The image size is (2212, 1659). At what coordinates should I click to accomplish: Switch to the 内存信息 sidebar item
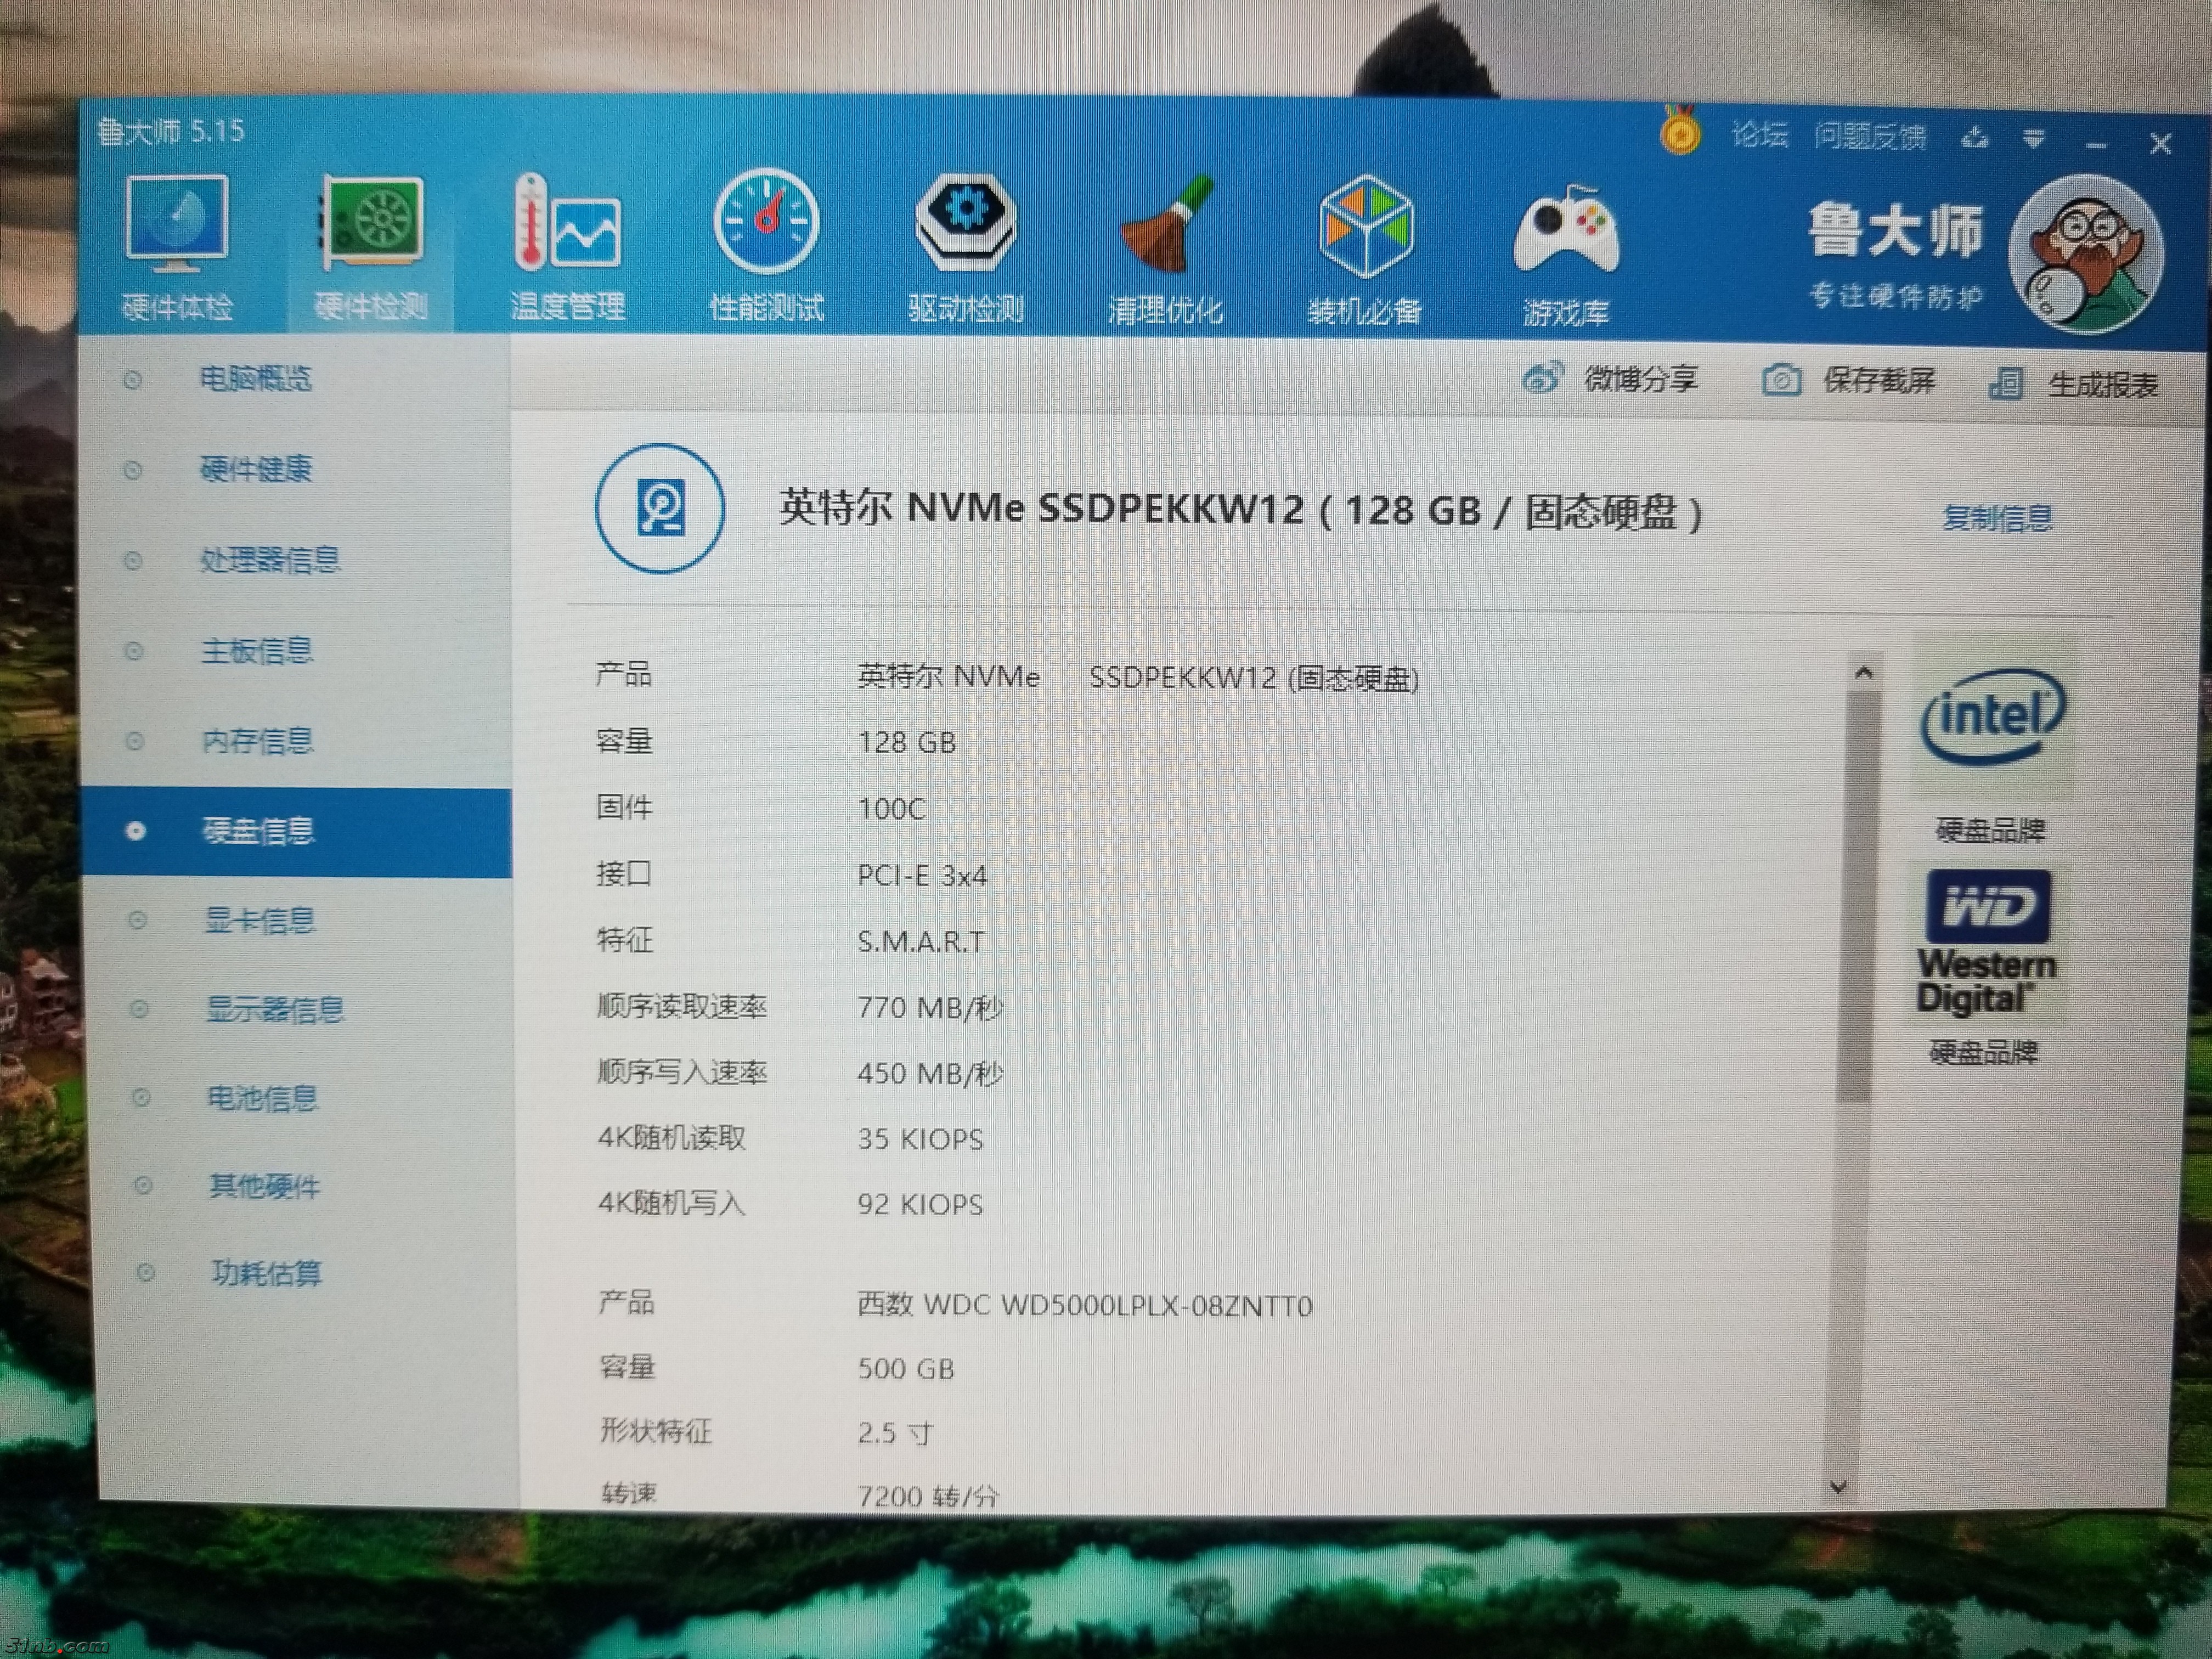258,741
